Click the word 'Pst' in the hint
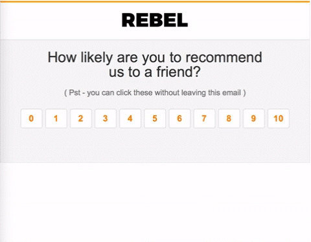This screenshot has width=311, height=242. 75,93
